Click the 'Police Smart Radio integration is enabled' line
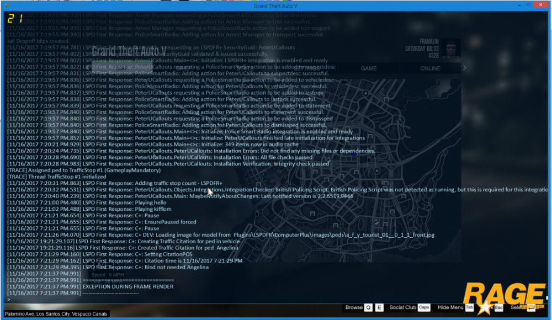 [x=179, y=131]
